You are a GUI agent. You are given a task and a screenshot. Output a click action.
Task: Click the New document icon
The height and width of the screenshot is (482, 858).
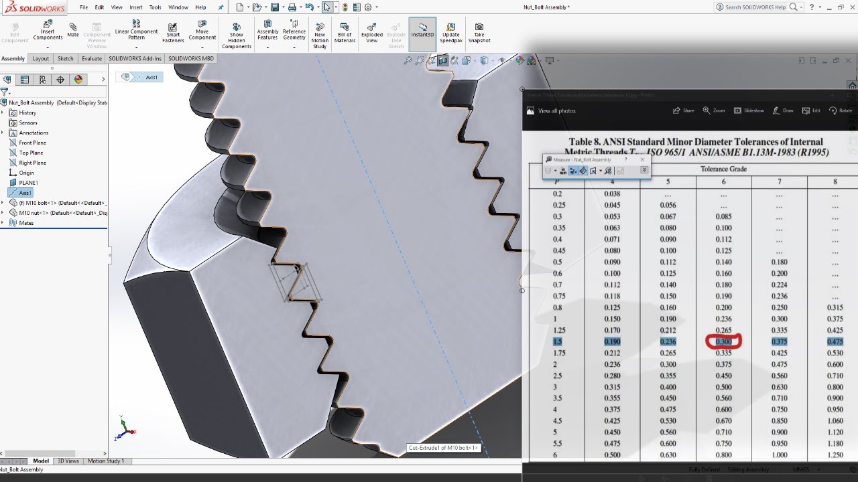(239, 7)
